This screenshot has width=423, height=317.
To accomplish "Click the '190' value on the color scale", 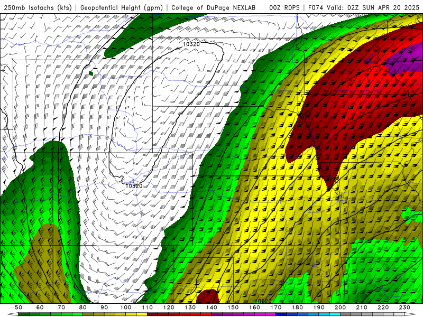I will [x=319, y=307].
